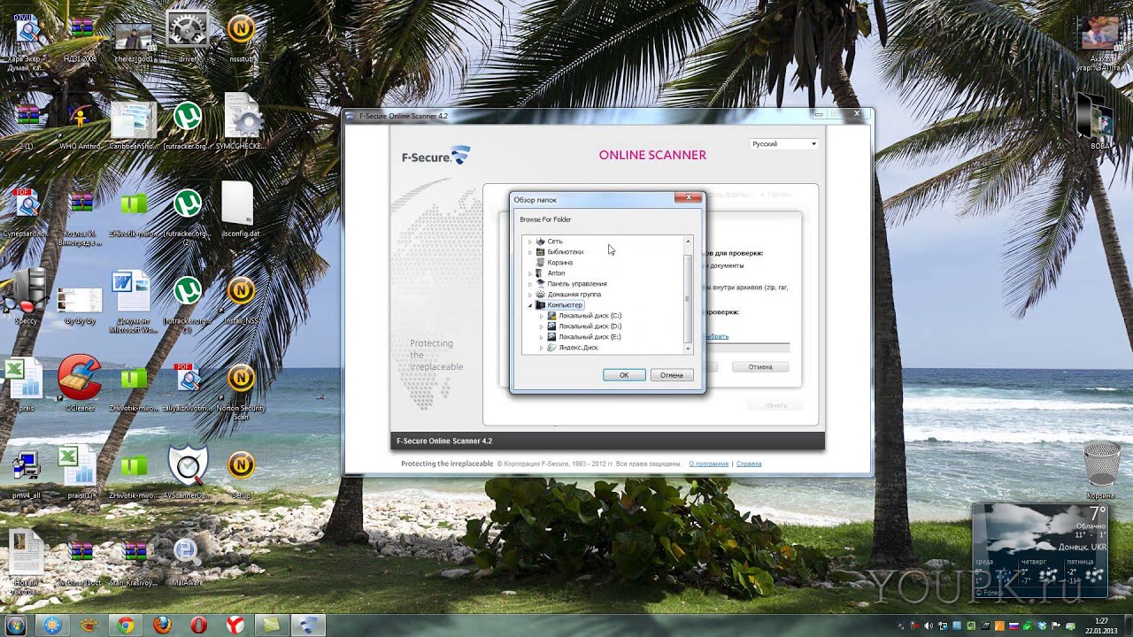Expand the Домашняя группа node

click(x=530, y=295)
